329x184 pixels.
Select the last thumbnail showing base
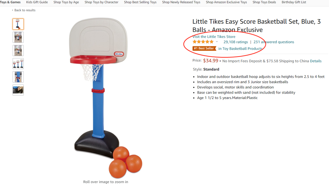(x=18, y=90)
